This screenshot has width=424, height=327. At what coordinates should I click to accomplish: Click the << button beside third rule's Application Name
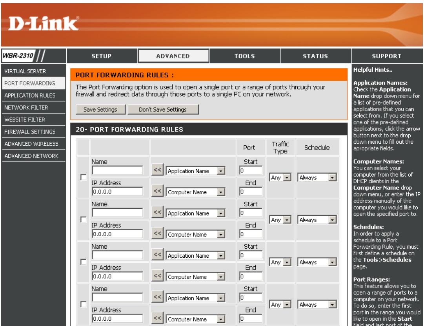157,255
